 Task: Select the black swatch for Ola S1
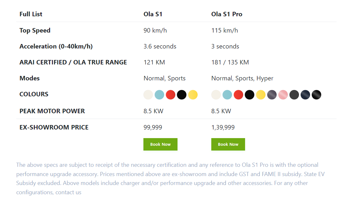[182, 95]
